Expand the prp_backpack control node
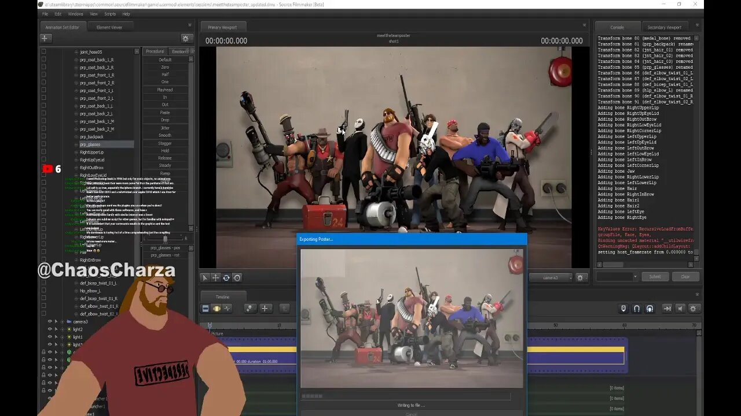The width and height of the screenshot is (741, 416). [76, 137]
